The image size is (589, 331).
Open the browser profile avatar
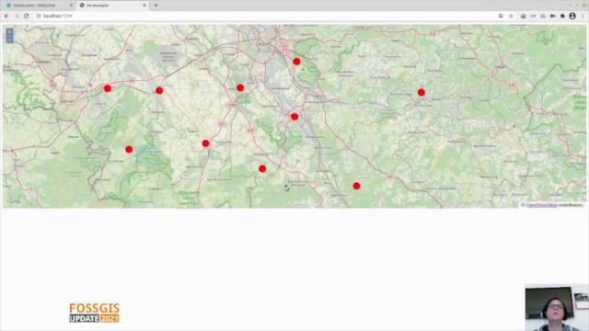[x=572, y=17]
